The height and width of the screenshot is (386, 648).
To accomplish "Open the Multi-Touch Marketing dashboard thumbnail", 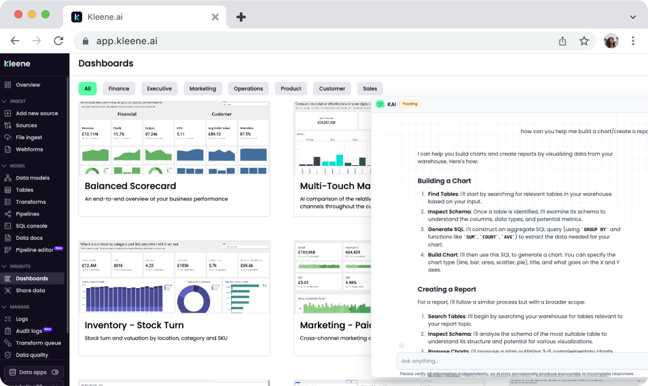I will coord(333,138).
